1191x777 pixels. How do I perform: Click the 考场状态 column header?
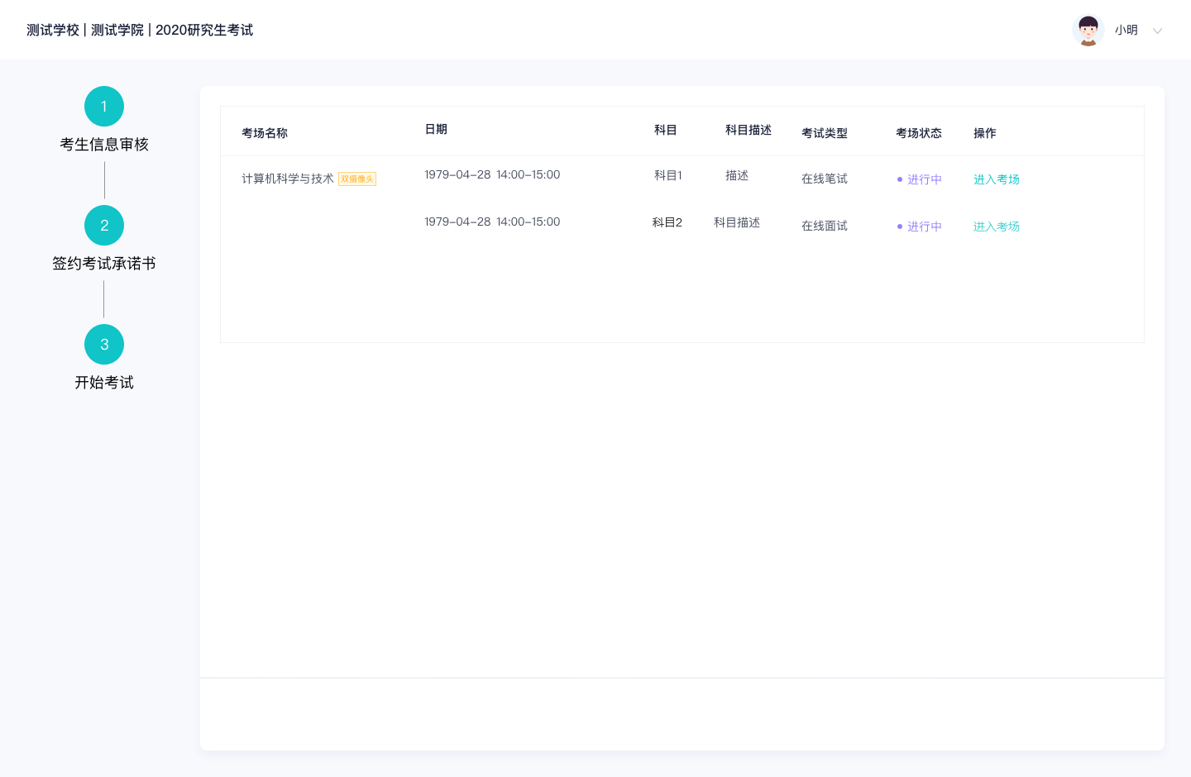coord(918,133)
